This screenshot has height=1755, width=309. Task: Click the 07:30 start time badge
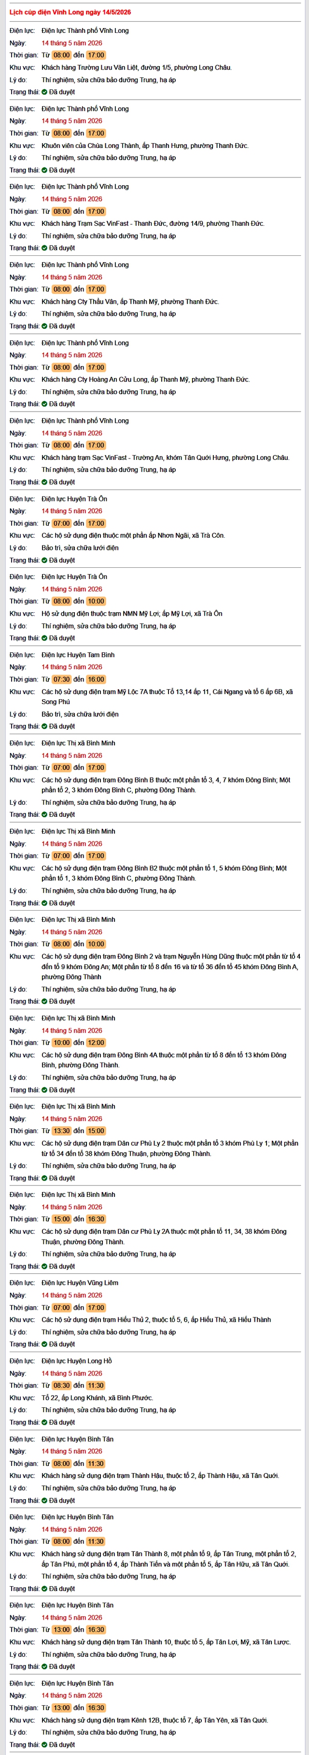(x=61, y=679)
